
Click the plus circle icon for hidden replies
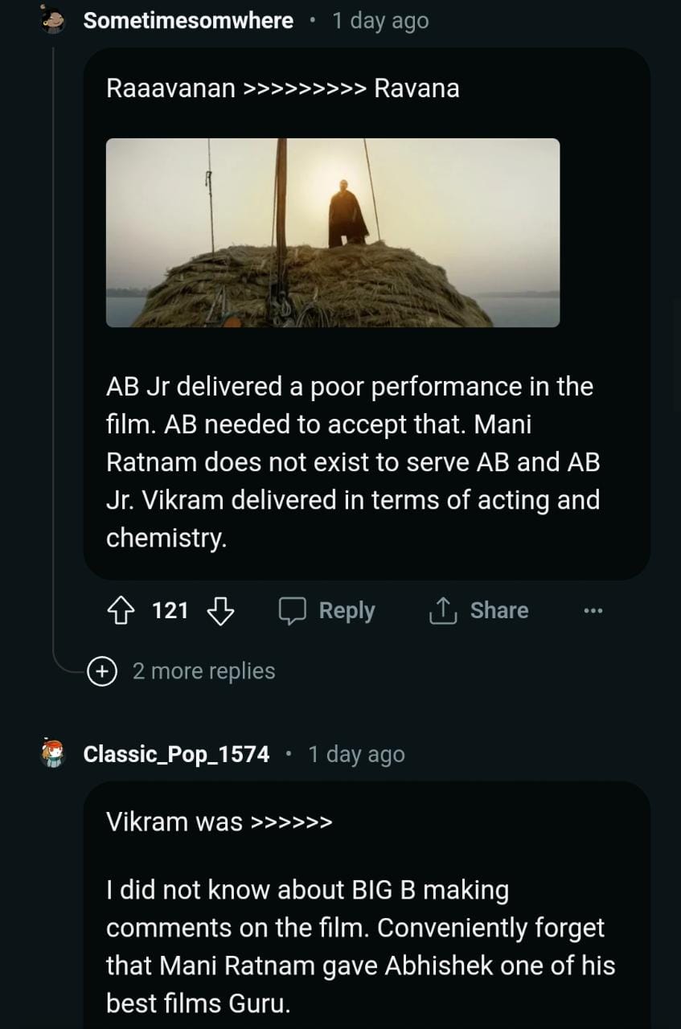click(x=102, y=670)
